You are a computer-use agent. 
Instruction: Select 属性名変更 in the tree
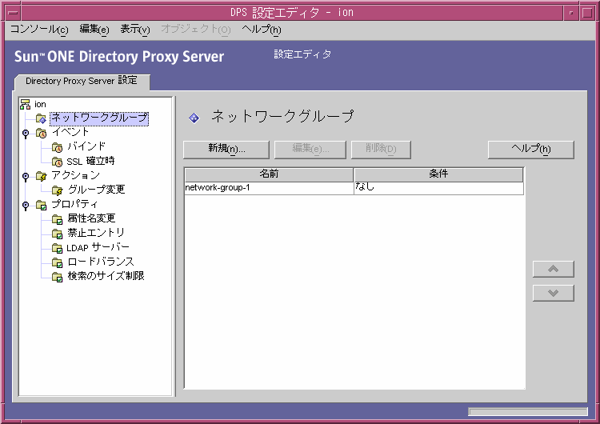(91, 218)
